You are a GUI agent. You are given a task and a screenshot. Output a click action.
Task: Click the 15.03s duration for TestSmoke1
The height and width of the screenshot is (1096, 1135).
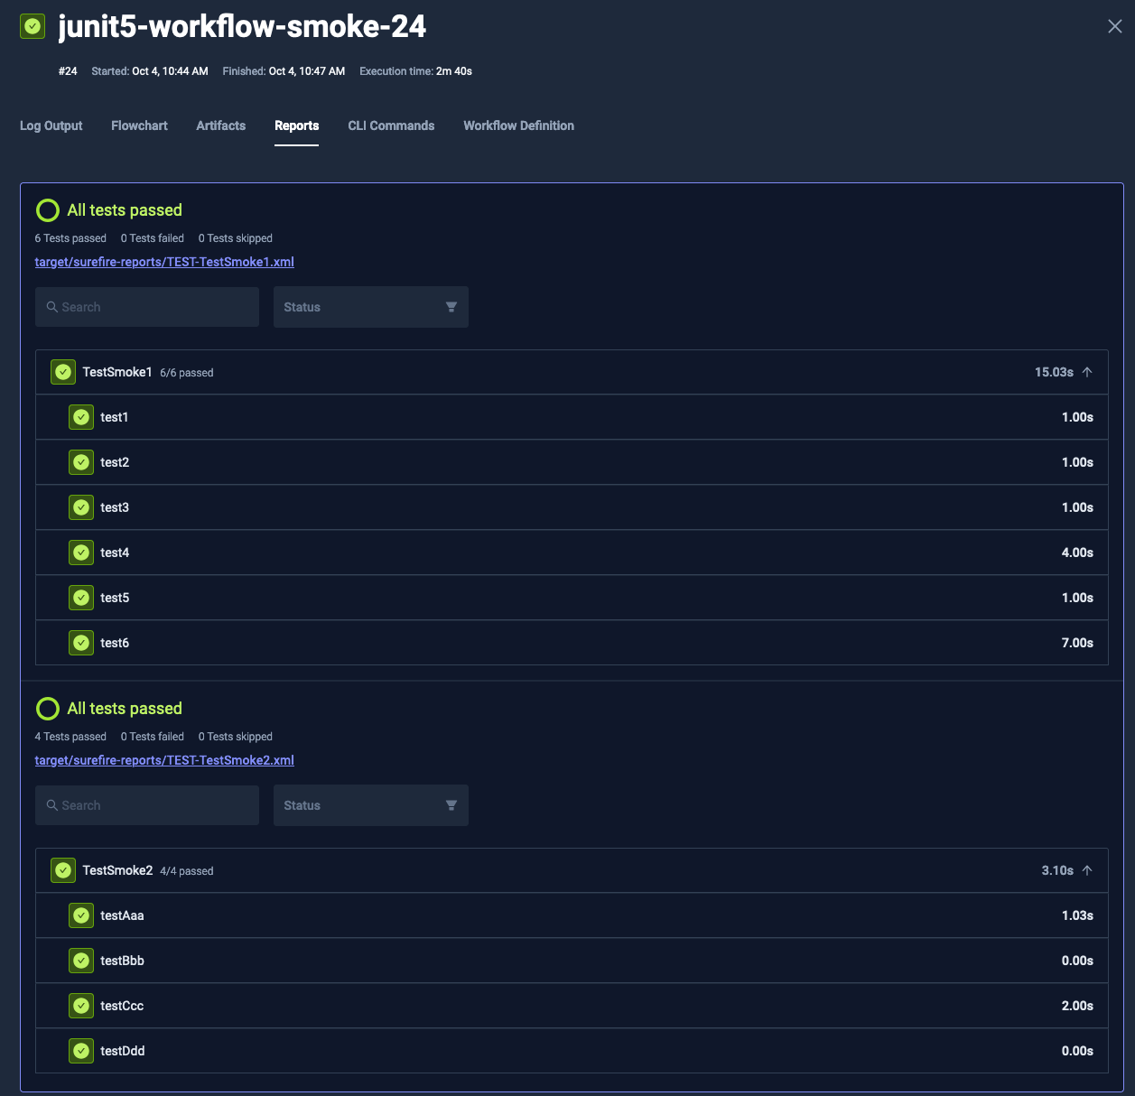point(1054,372)
